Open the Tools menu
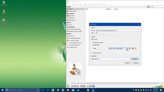Screen dimensions: 164x92 pos(95,4)
